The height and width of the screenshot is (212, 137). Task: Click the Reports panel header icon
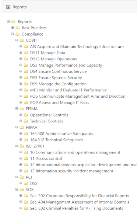[x=8, y=7]
